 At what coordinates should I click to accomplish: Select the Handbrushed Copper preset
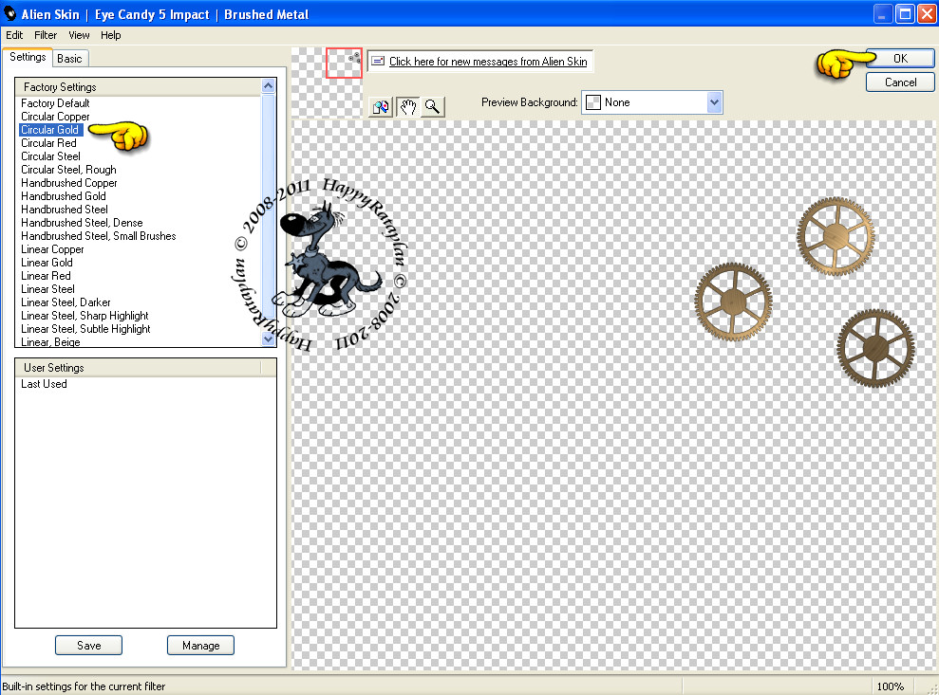tap(69, 183)
